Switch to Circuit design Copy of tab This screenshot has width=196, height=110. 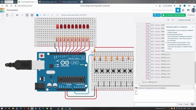(48, 2)
